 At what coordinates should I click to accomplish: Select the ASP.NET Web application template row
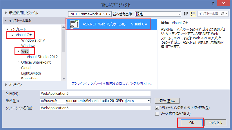click(112, 24)
